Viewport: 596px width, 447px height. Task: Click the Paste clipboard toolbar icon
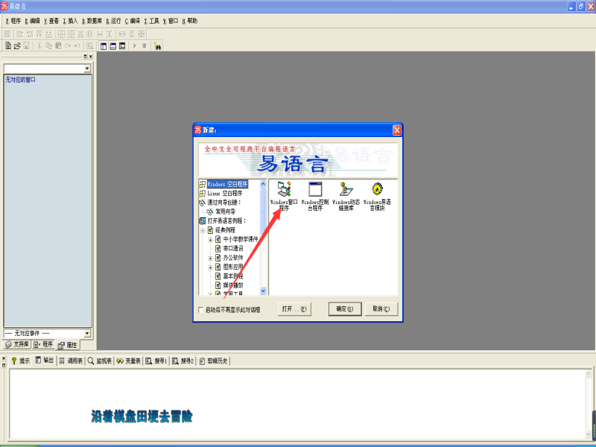[x=58, y=46]
